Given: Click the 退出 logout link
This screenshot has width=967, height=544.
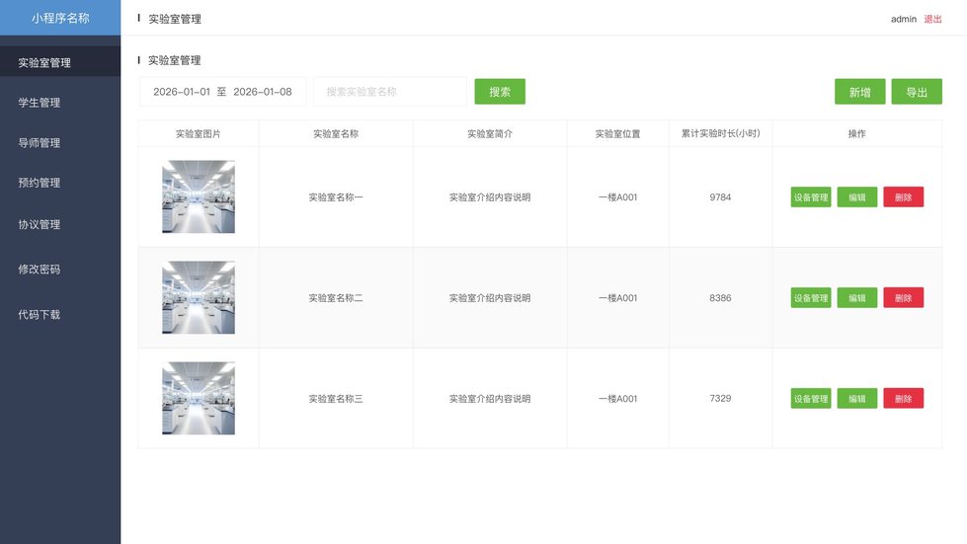Looking at the screenshot, I should [x=932, y=19].
